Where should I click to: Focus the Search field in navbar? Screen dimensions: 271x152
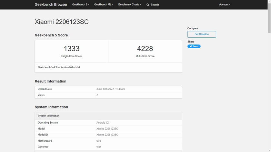point(155,5)
